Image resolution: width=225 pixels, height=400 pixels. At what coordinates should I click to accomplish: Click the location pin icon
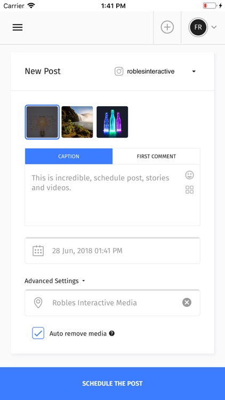(38, 303)
